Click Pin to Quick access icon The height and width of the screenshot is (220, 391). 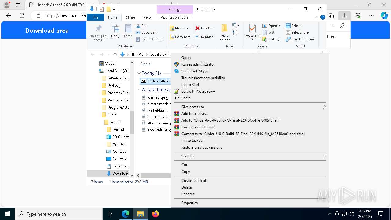98,33
